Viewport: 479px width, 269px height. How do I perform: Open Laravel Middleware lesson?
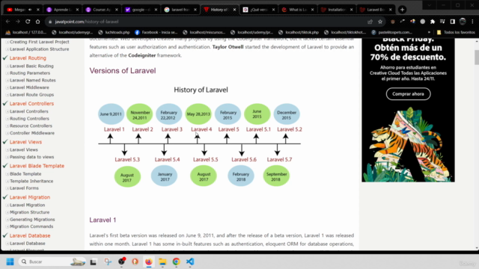tap(29, 87)
